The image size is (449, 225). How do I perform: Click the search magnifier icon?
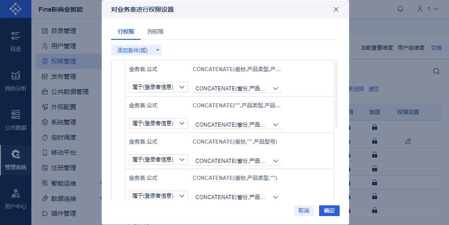click(x=436, y=71)
